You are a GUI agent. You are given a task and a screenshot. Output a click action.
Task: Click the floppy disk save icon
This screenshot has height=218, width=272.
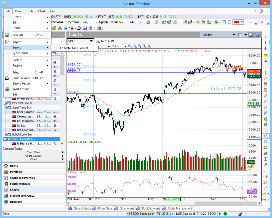click(x=85, y=28)
